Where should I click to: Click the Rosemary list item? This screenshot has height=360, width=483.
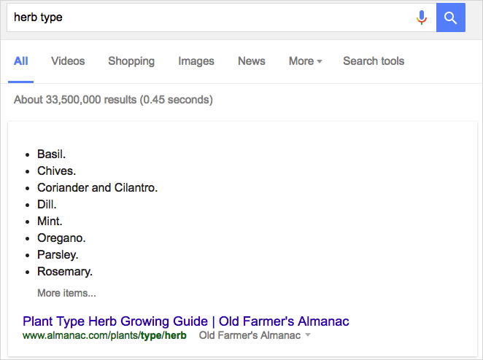tap(65, 271)
